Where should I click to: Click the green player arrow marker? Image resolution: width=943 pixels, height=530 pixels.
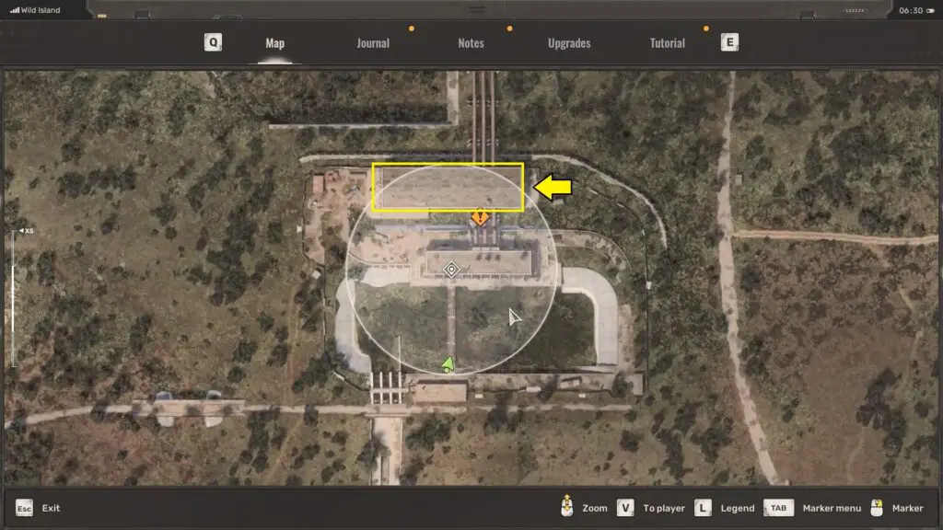tap(448, 364)
